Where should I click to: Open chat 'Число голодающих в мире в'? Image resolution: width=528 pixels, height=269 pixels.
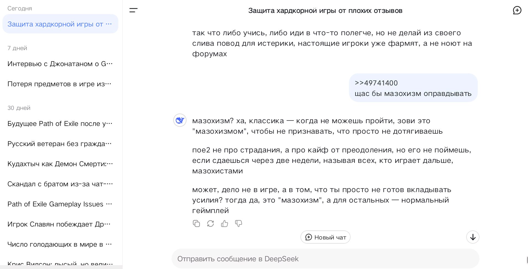tap(60, 244)
